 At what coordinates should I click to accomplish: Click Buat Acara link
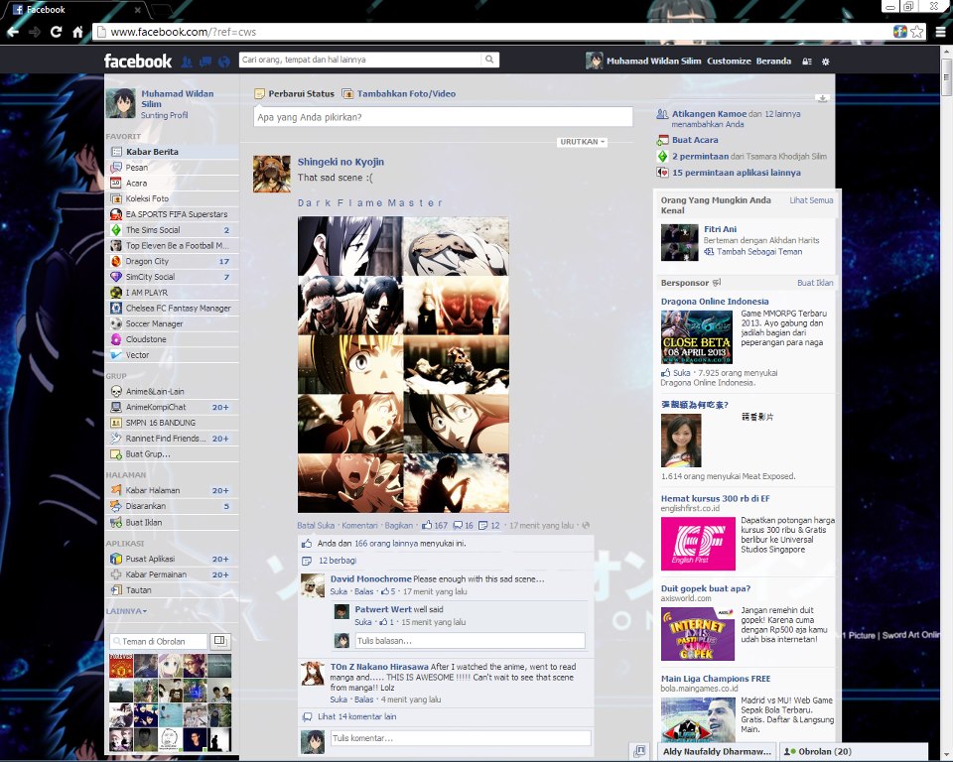695,140
